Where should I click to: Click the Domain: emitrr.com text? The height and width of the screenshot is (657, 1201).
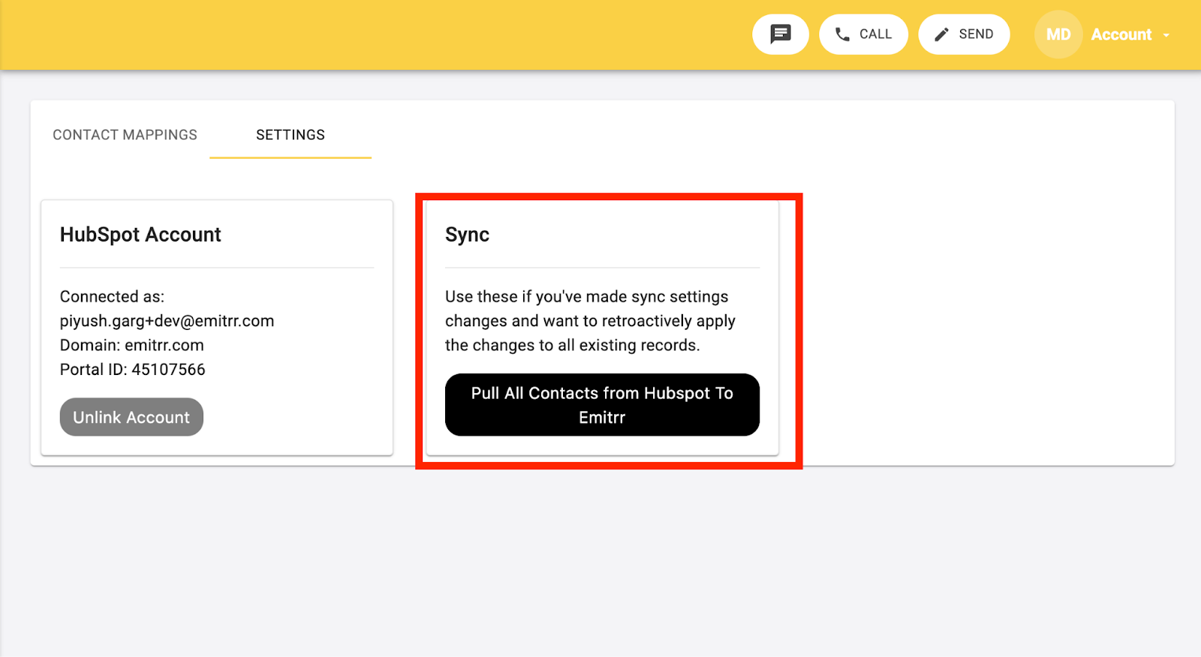point(132,345)
